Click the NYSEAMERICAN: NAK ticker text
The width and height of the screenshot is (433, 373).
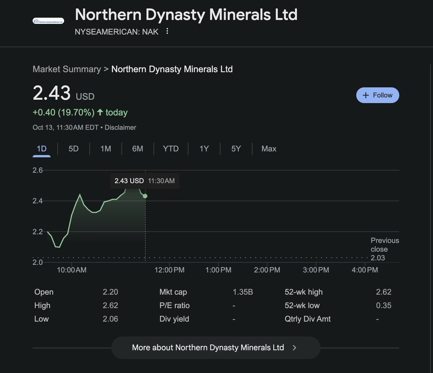click(117, 32)
